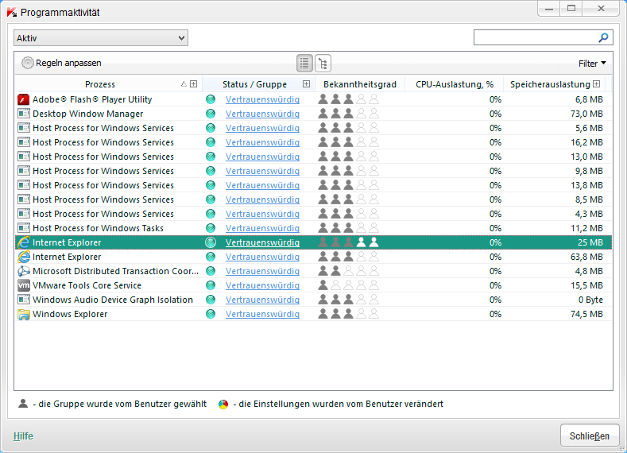Click the 0 Byte memory value
The image size is (627, 453).
pyautogui.click(x=590, y=300)
